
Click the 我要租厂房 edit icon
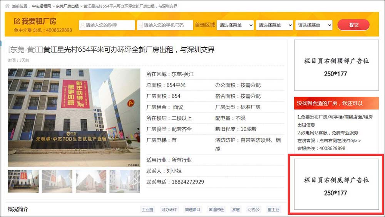pos(17,22)
